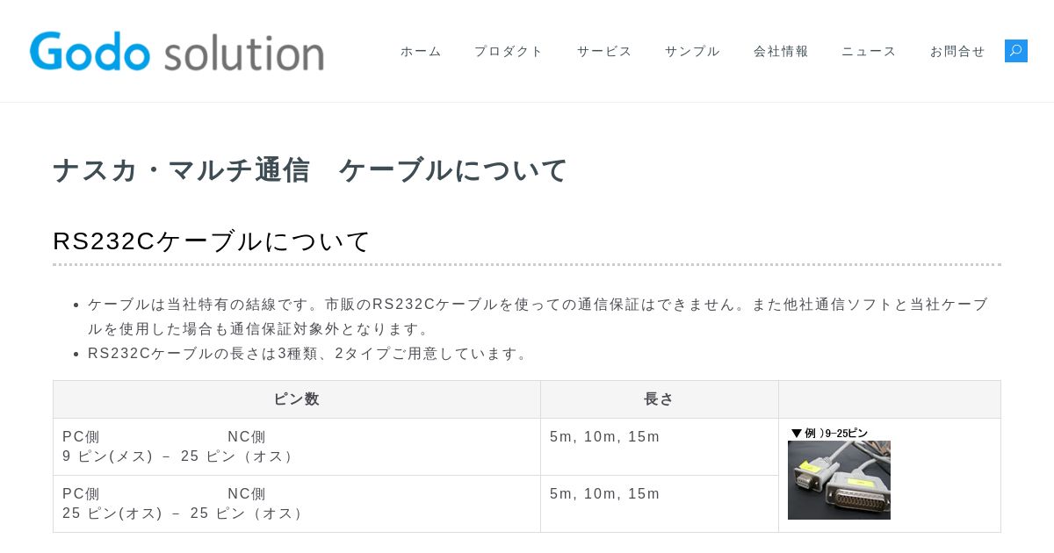Navigate to 会社情報
The width and height of the screenshot is (1054, 553).
click(x=781, y=51)
